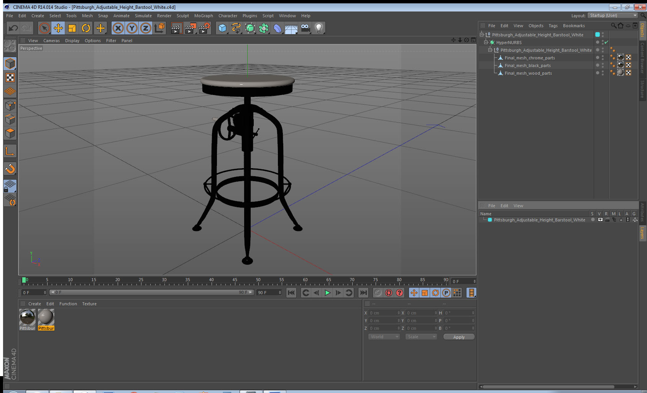Select Final_mesh_wood_parts object
Viewport: 647px width, 393px height.
(x=528, y=73)
